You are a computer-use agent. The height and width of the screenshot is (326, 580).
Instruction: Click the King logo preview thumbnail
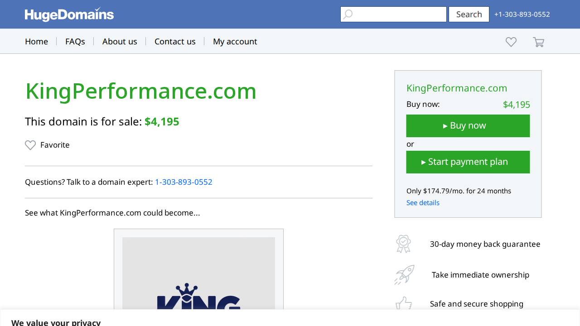pos(198,273)
